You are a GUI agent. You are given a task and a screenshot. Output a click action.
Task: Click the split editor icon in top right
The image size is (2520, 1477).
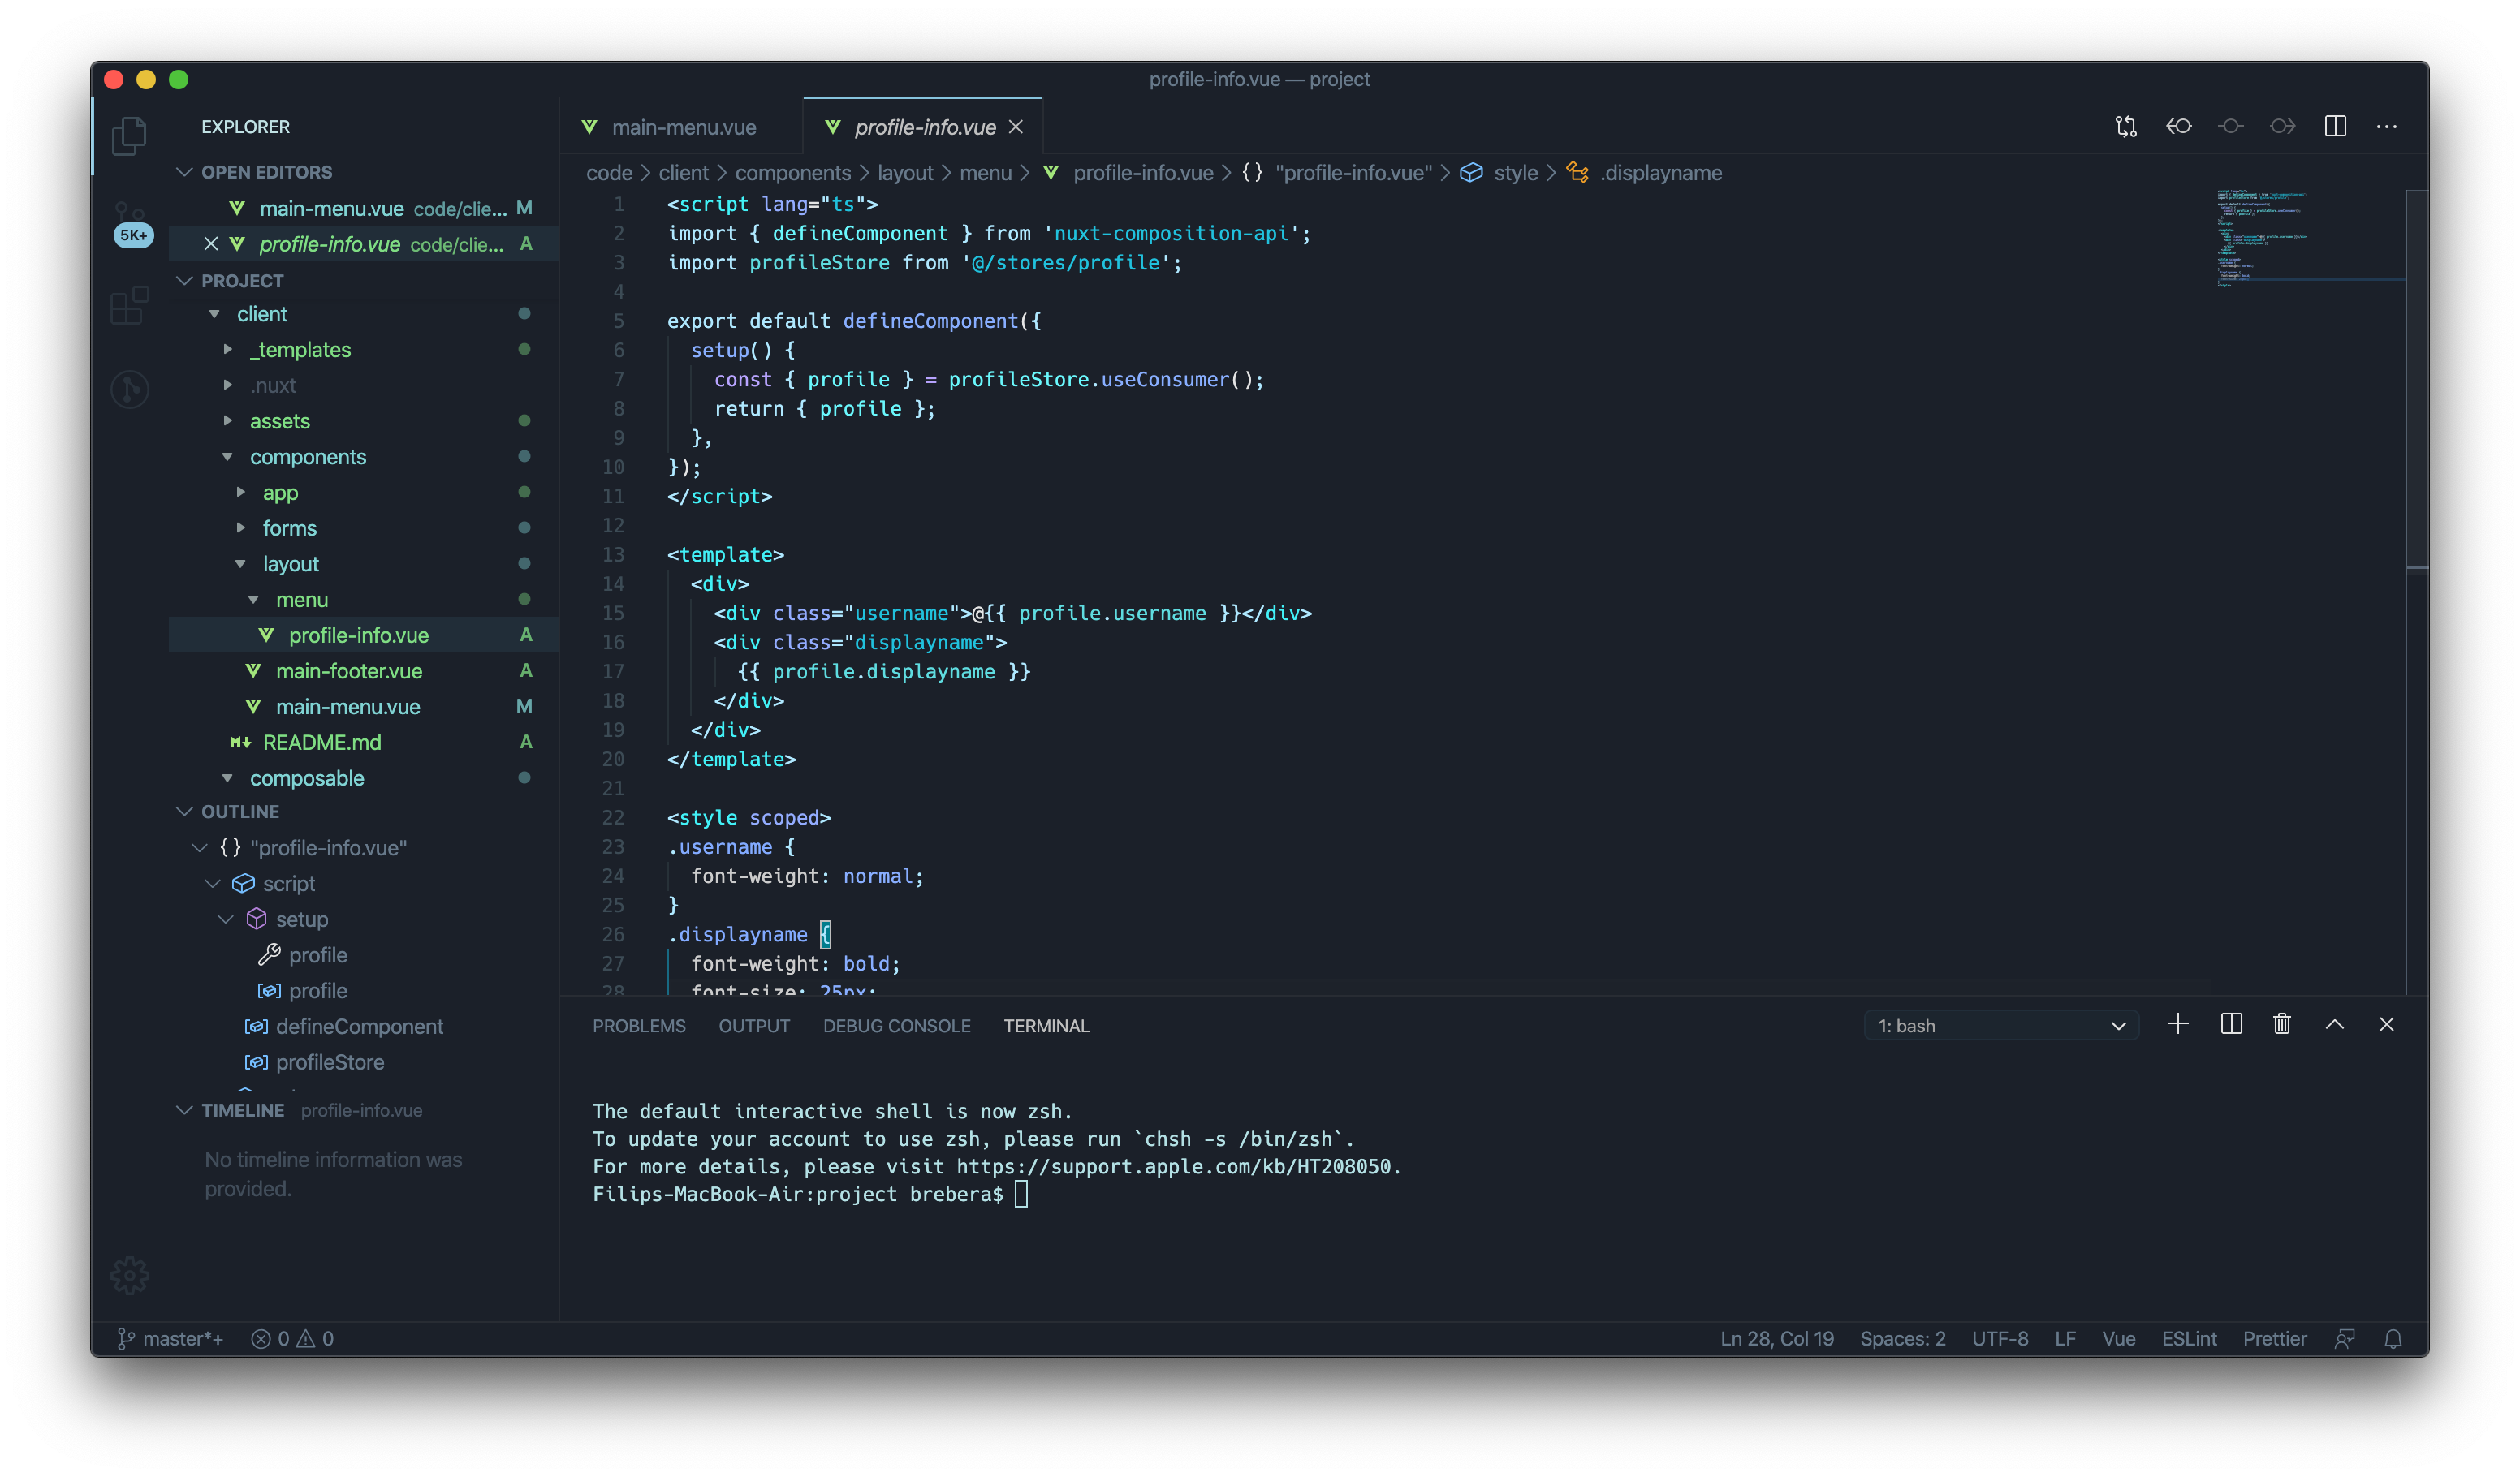pos(2337,125)
